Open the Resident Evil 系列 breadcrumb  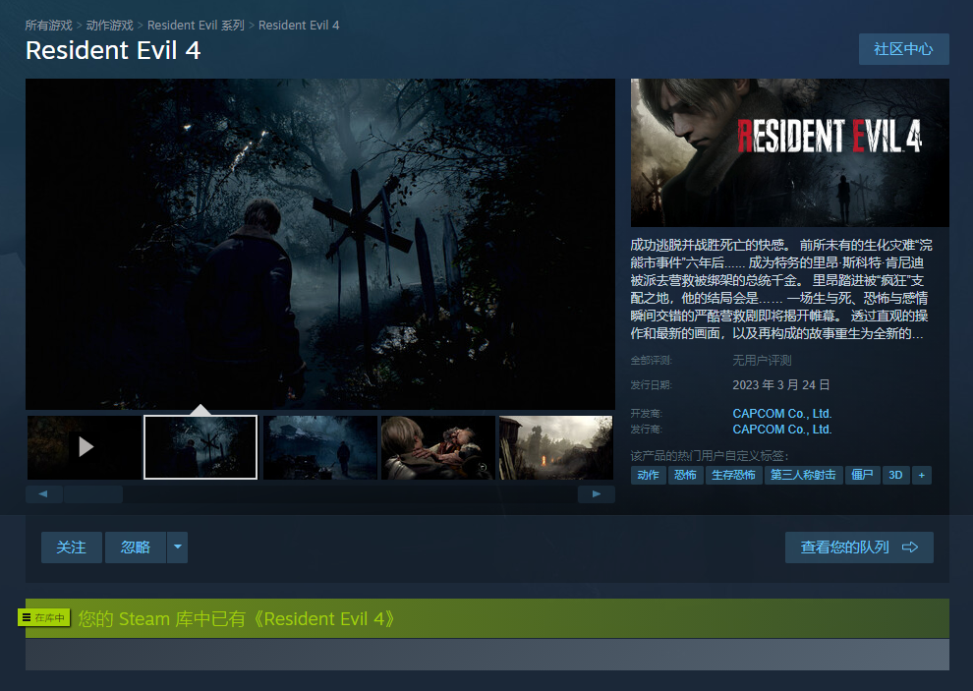(x=196, y=26)
